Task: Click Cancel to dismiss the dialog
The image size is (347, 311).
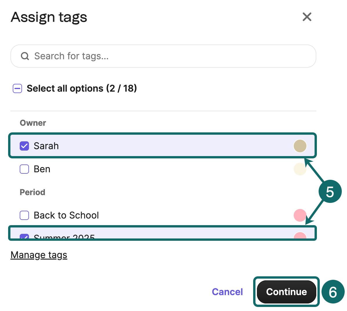Action: click(227, 292)
